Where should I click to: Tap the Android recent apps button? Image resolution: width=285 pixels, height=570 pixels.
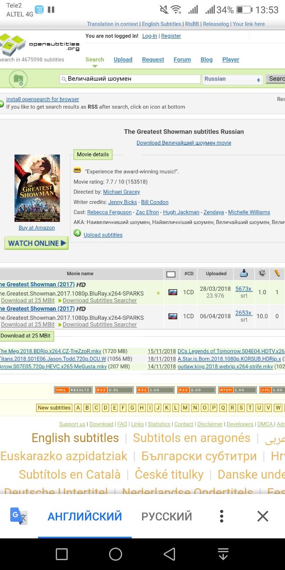[x=61, y=554]
